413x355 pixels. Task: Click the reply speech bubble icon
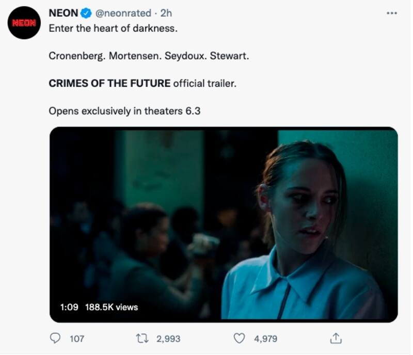click(x=55, y=338)
